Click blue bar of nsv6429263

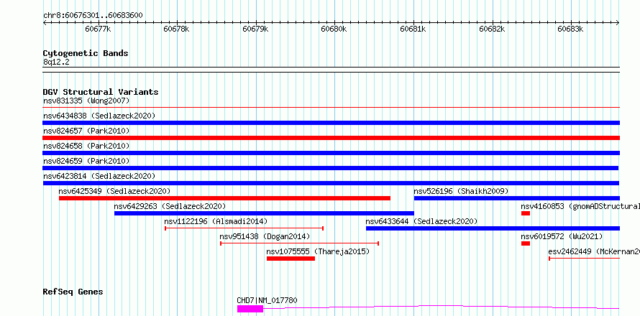[264, 213]
